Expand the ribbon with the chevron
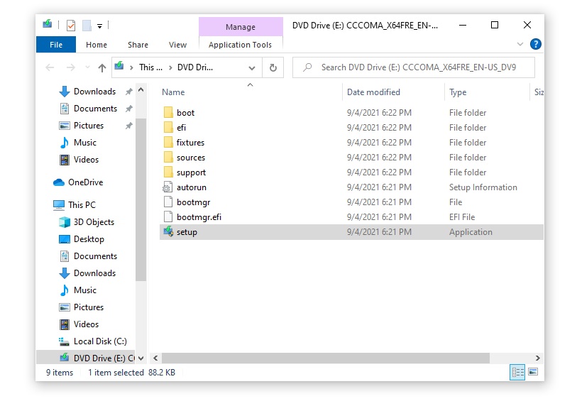 (520, 44)
